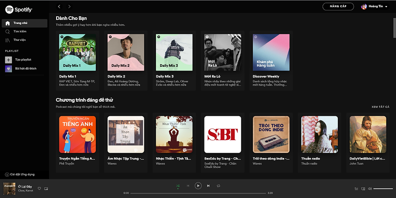Open Daily Mix 2 cover
Image resolution: width=396 pixels, height=198 pixels.
pyautogui.click(x=126, y=52)
